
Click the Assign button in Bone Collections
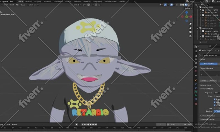click(204, 81)
